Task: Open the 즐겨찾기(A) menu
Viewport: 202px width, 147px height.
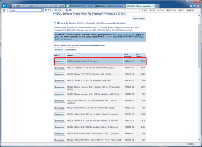Action: (x=171, y=10)
